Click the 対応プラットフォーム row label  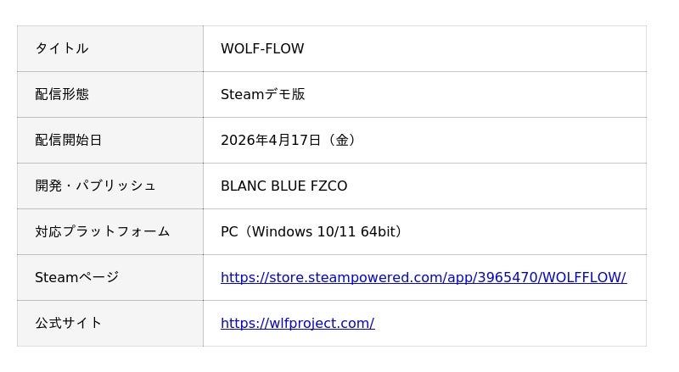click(x=102, y=231)
